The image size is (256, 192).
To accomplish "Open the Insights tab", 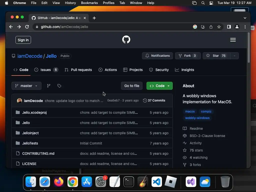I will pos(184,70).
